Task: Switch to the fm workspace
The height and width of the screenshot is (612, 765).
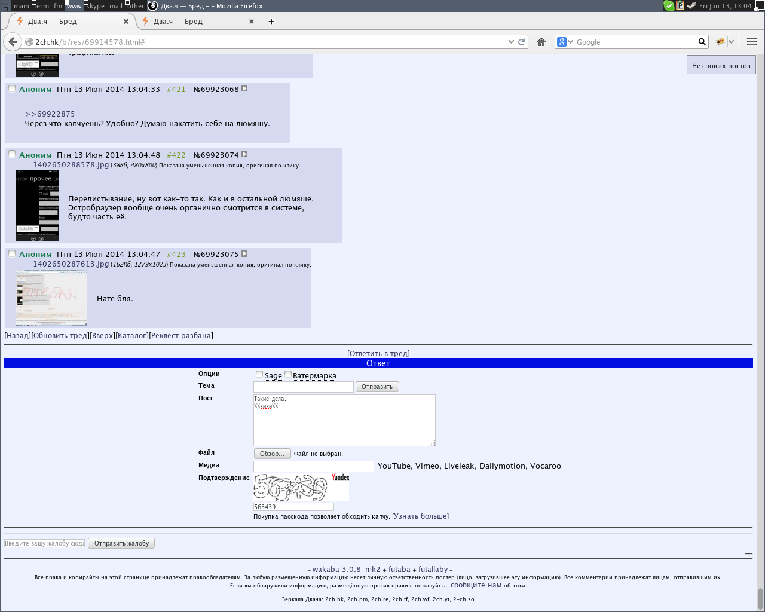Action: tap(58, 6)
